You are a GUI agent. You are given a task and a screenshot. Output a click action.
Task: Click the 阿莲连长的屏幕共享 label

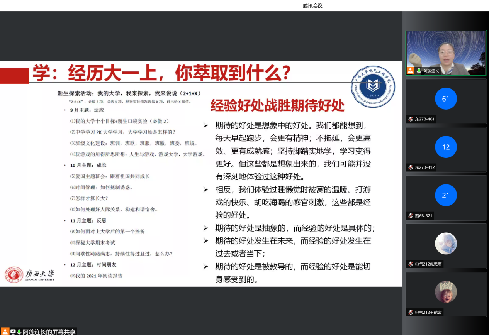click(x=49, y=332)
